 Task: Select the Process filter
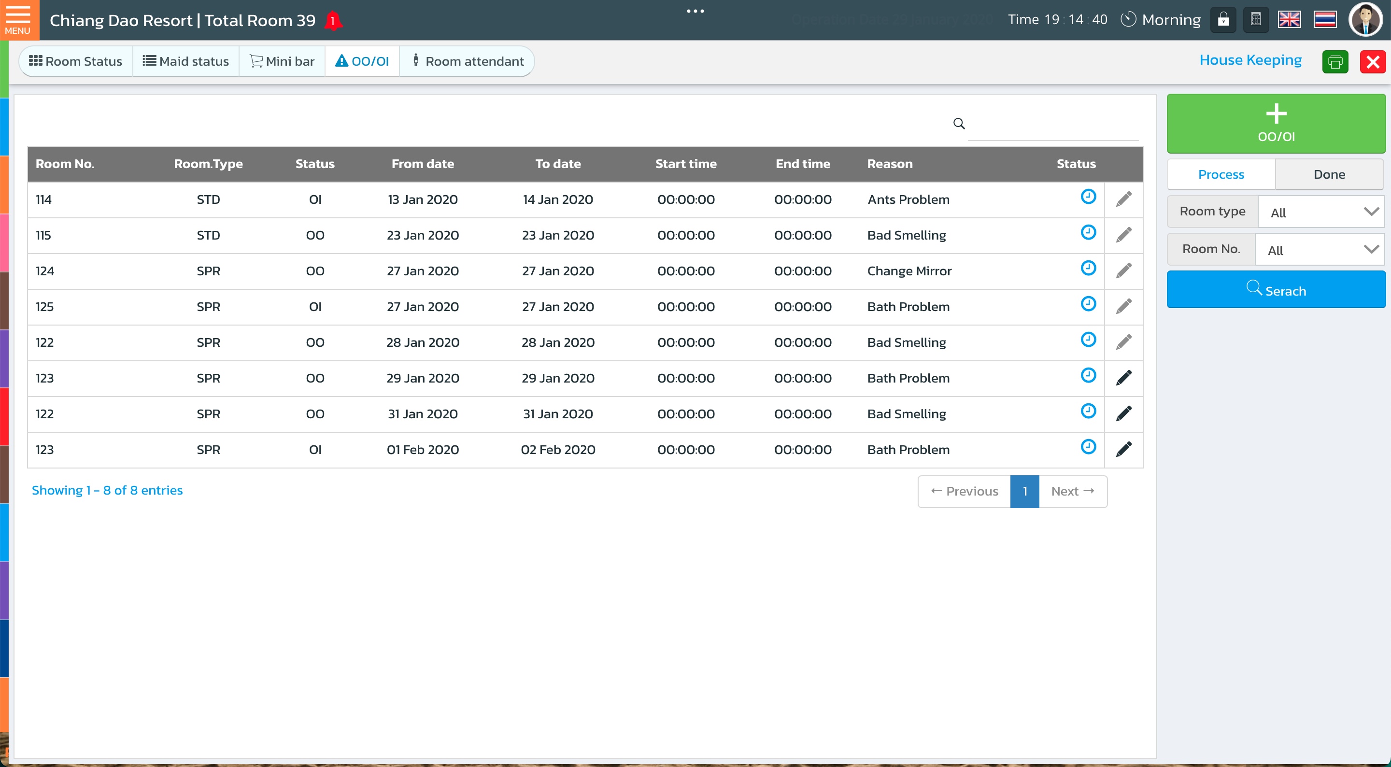tap(1221, 174)
